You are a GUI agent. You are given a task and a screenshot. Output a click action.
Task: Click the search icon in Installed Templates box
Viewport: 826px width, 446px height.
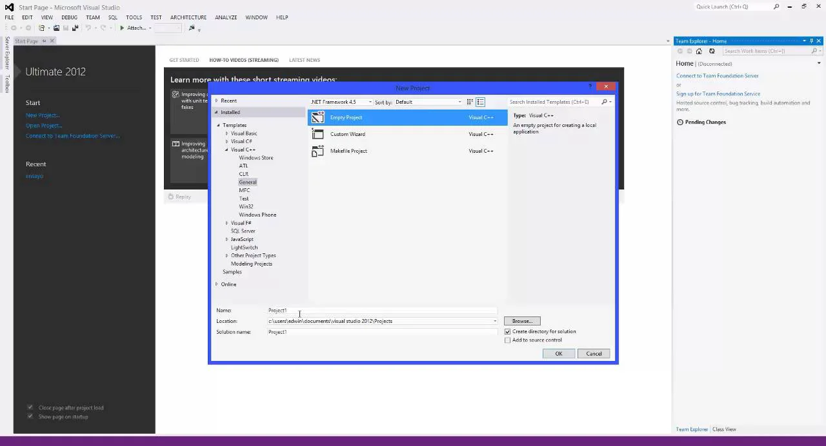coord(605,102)
